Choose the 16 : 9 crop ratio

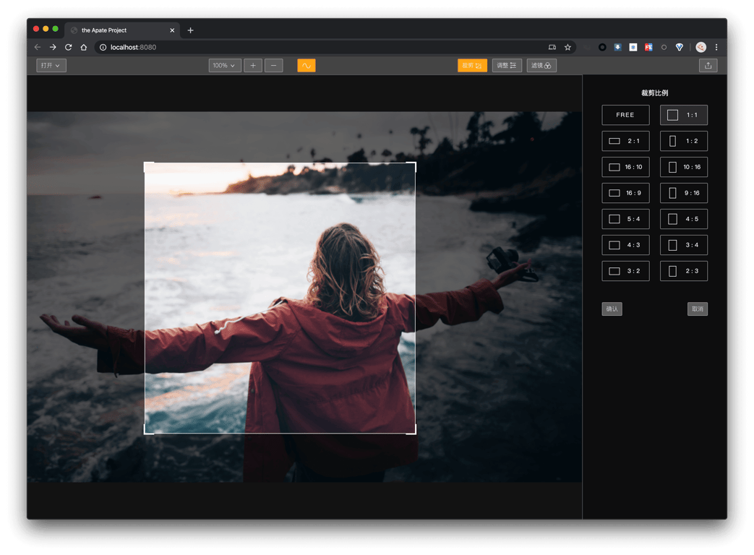tap(625, 193)
